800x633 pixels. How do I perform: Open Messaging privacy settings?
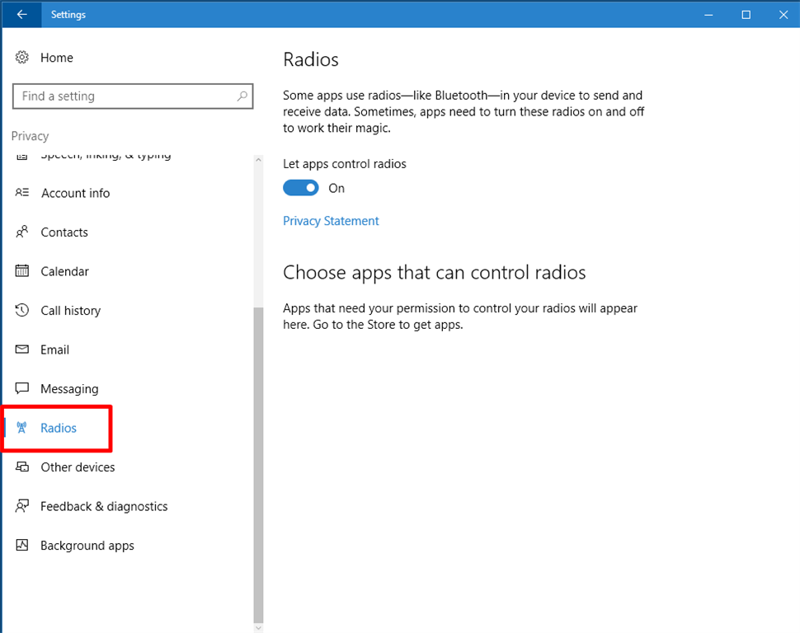69,389
